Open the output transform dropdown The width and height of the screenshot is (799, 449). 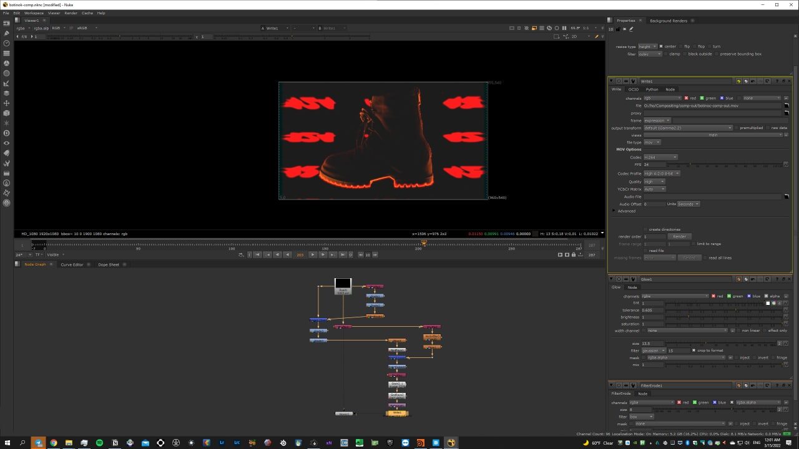point(689,127)
